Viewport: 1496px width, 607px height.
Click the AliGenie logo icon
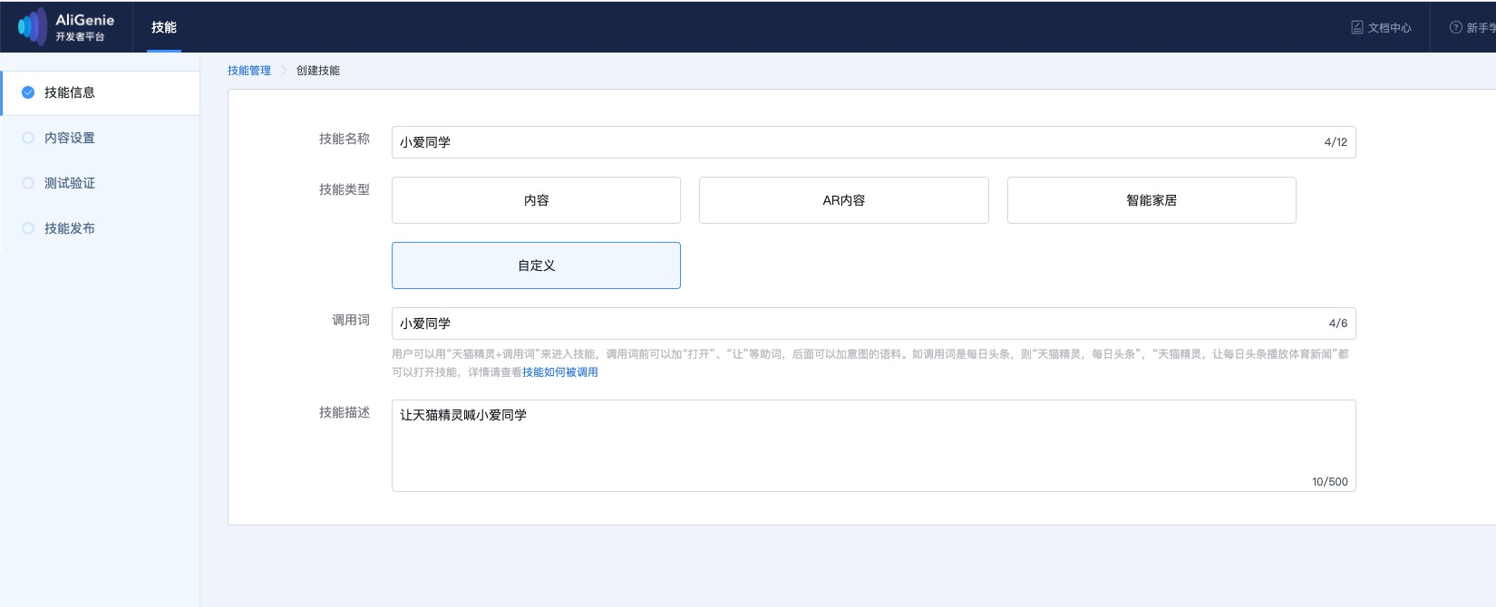coord(33,27)
